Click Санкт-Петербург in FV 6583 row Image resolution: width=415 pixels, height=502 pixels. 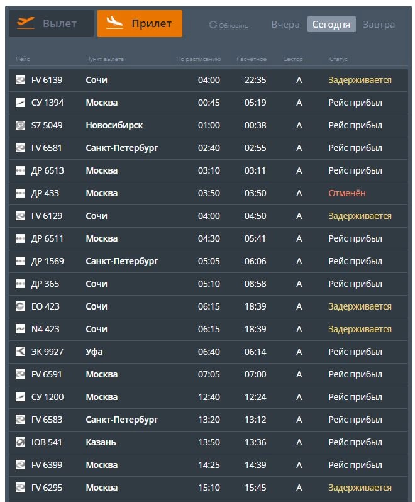point(121,420)
